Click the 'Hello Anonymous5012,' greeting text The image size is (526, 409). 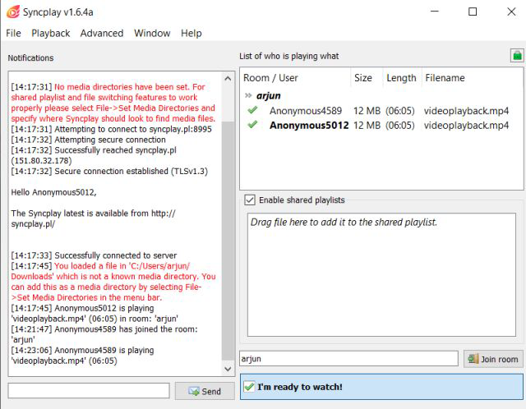coord(53,192)
